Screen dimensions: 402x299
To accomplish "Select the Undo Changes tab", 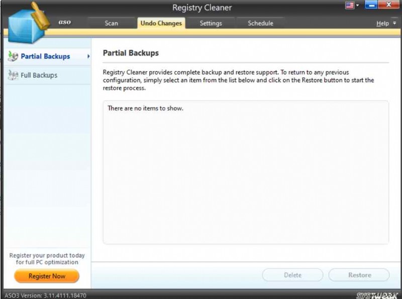I will 161,23.
